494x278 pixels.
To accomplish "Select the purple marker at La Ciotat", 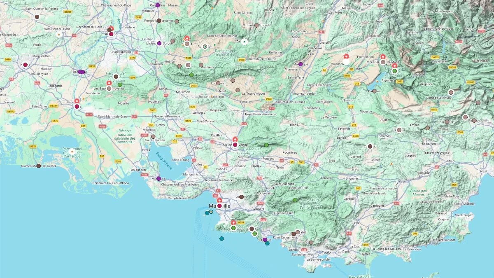I will (x=265, y=240).
